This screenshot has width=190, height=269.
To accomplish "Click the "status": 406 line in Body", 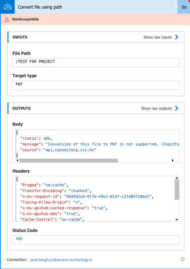I will coord(36,138).
